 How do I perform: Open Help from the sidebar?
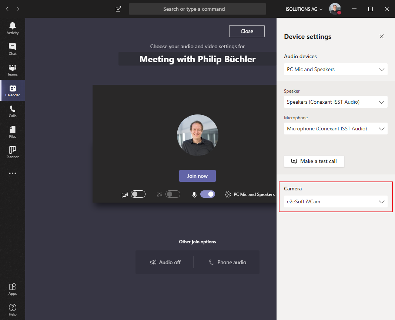(x=13, y=310)
